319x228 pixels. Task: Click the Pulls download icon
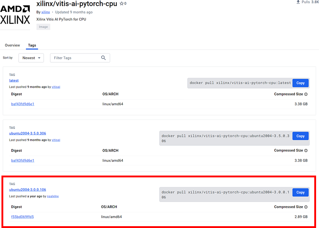[298, 2]
